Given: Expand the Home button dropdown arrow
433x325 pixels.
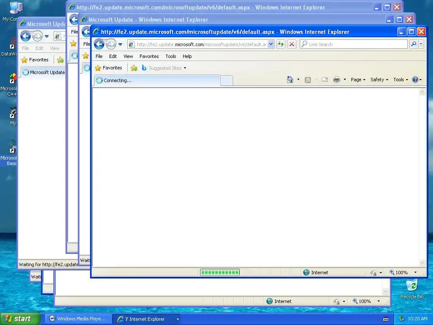Looking at the screenshot, I should click(298, 80).
